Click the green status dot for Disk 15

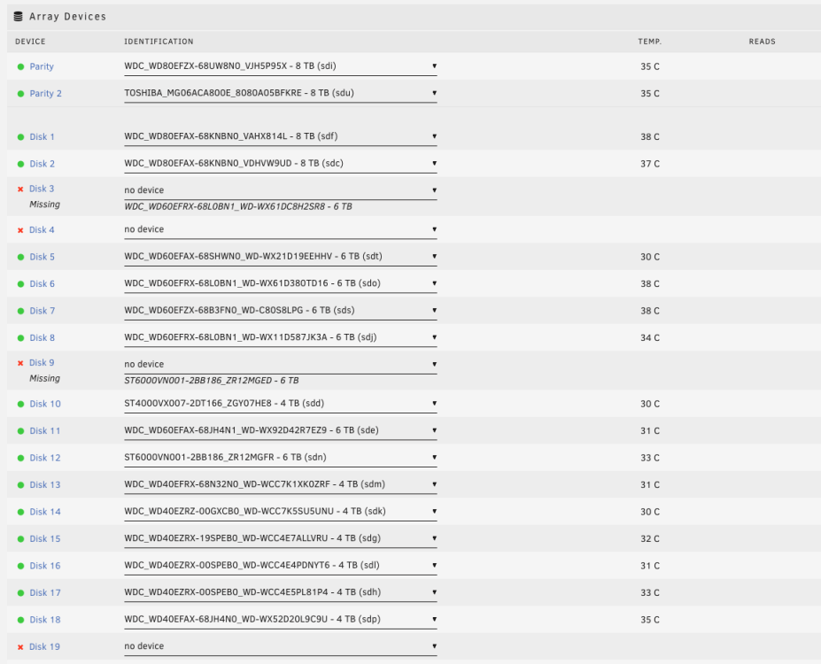tap(21, 539)
